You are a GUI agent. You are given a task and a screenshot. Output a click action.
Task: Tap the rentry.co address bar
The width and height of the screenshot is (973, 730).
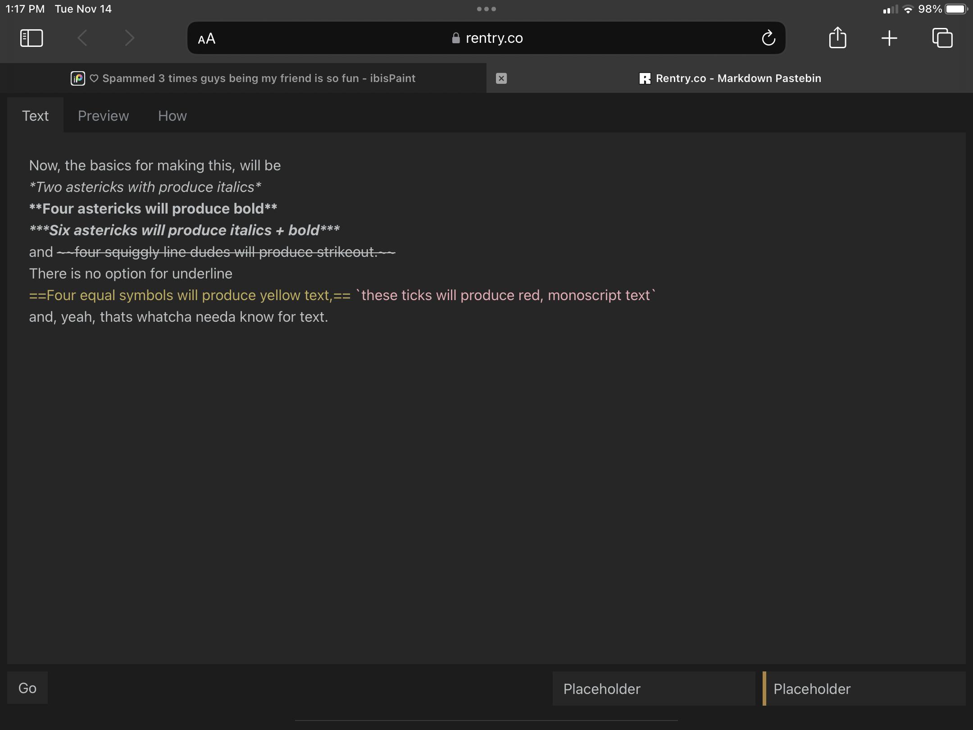[x=486, y=38]
